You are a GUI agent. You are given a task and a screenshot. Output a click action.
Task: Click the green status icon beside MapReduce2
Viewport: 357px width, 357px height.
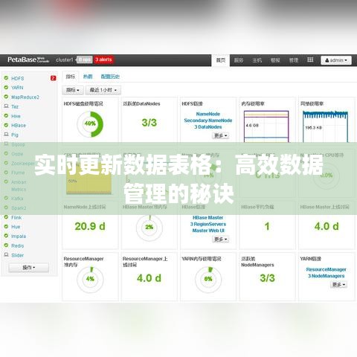click(x=6, y=97)
